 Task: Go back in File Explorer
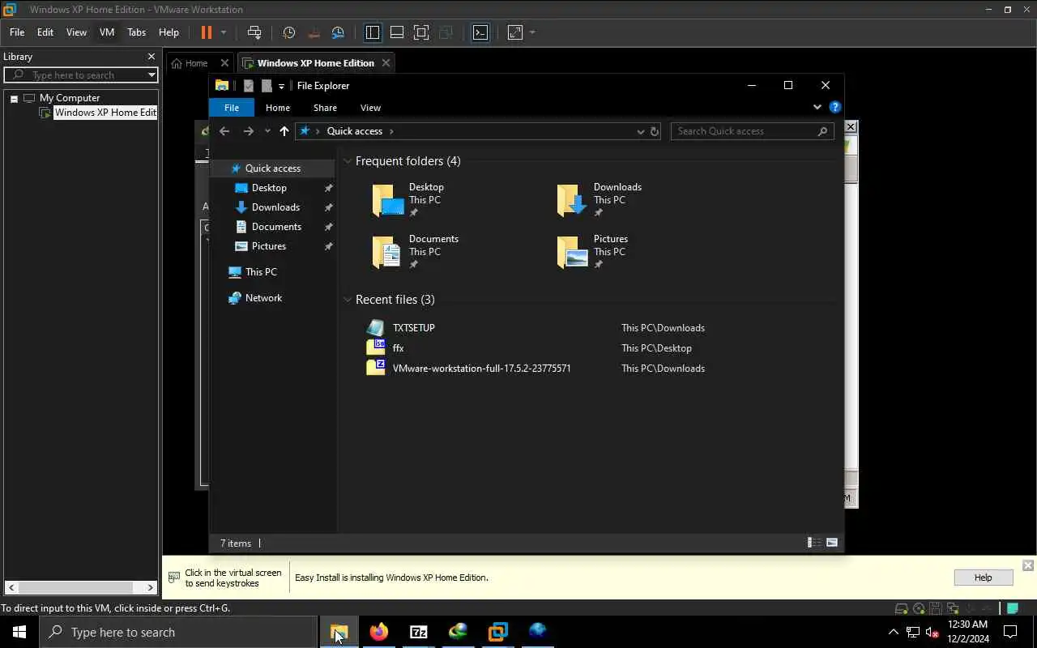(224, 131)
